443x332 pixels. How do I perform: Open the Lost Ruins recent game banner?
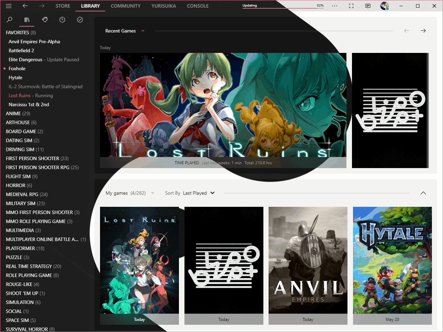pos(223,110)
